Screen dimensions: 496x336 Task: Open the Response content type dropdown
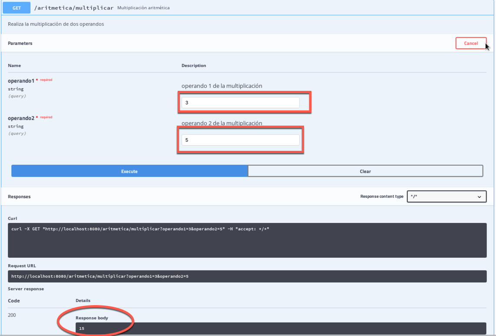446,197
